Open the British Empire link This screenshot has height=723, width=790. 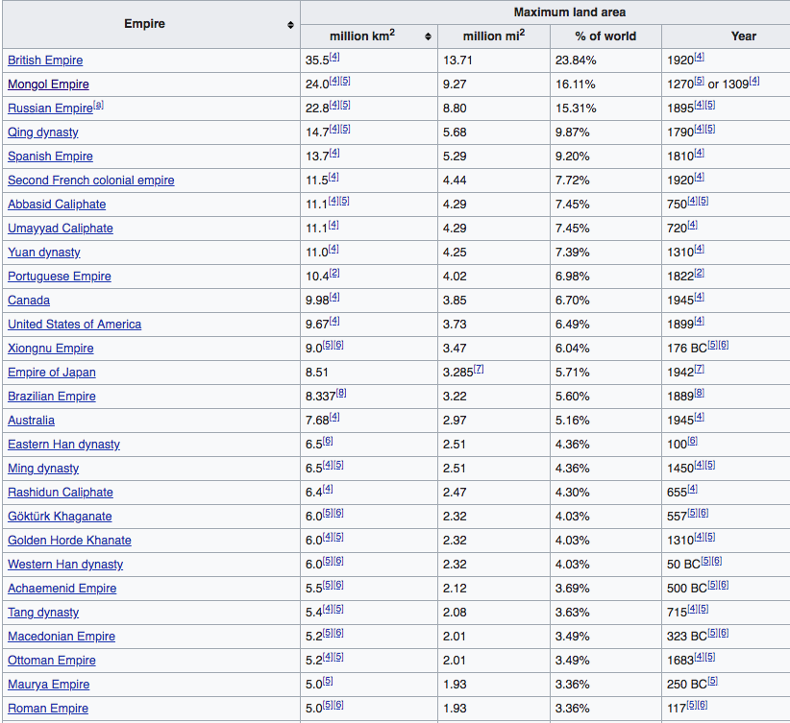[x=45, y=60]
